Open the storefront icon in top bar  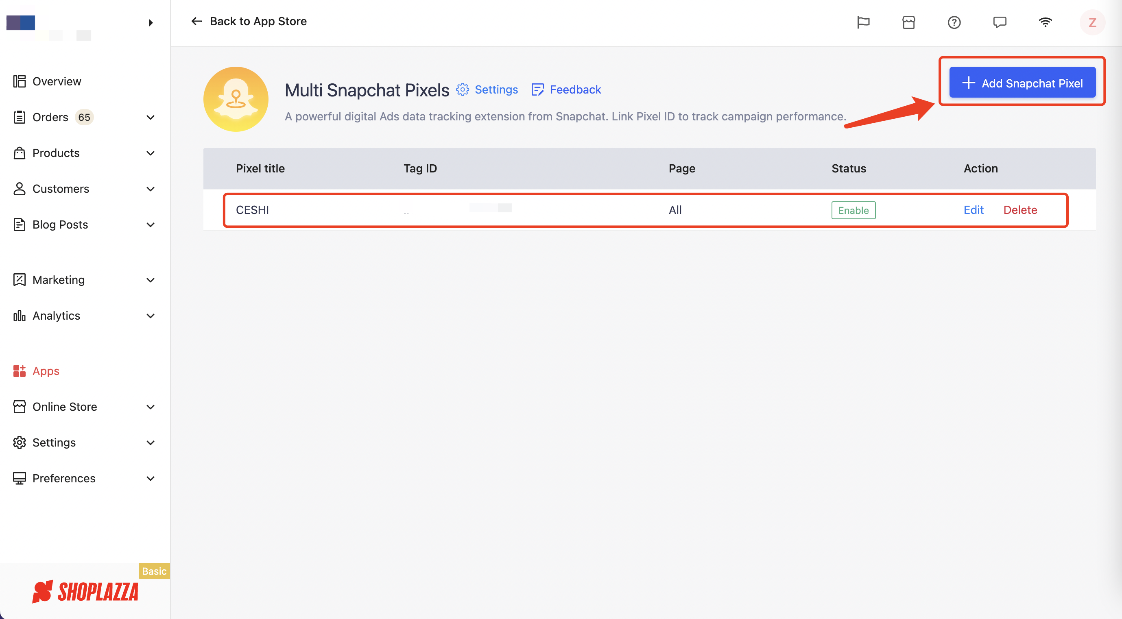[908, 22]
